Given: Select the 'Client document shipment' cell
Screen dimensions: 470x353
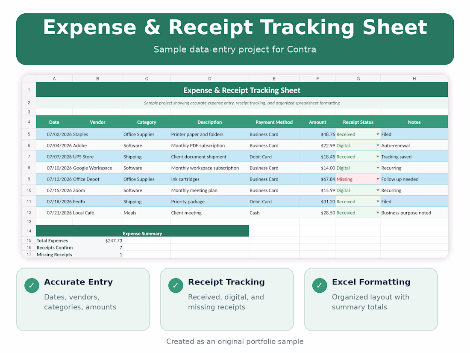Looking at the screenshot, I should [209, 157].
